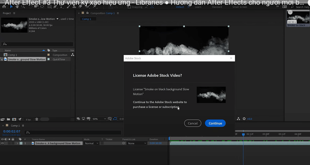Select the Horizontal Type tool
The width and height of the screenshot is (310, 165).
click(x=61, y=7)
